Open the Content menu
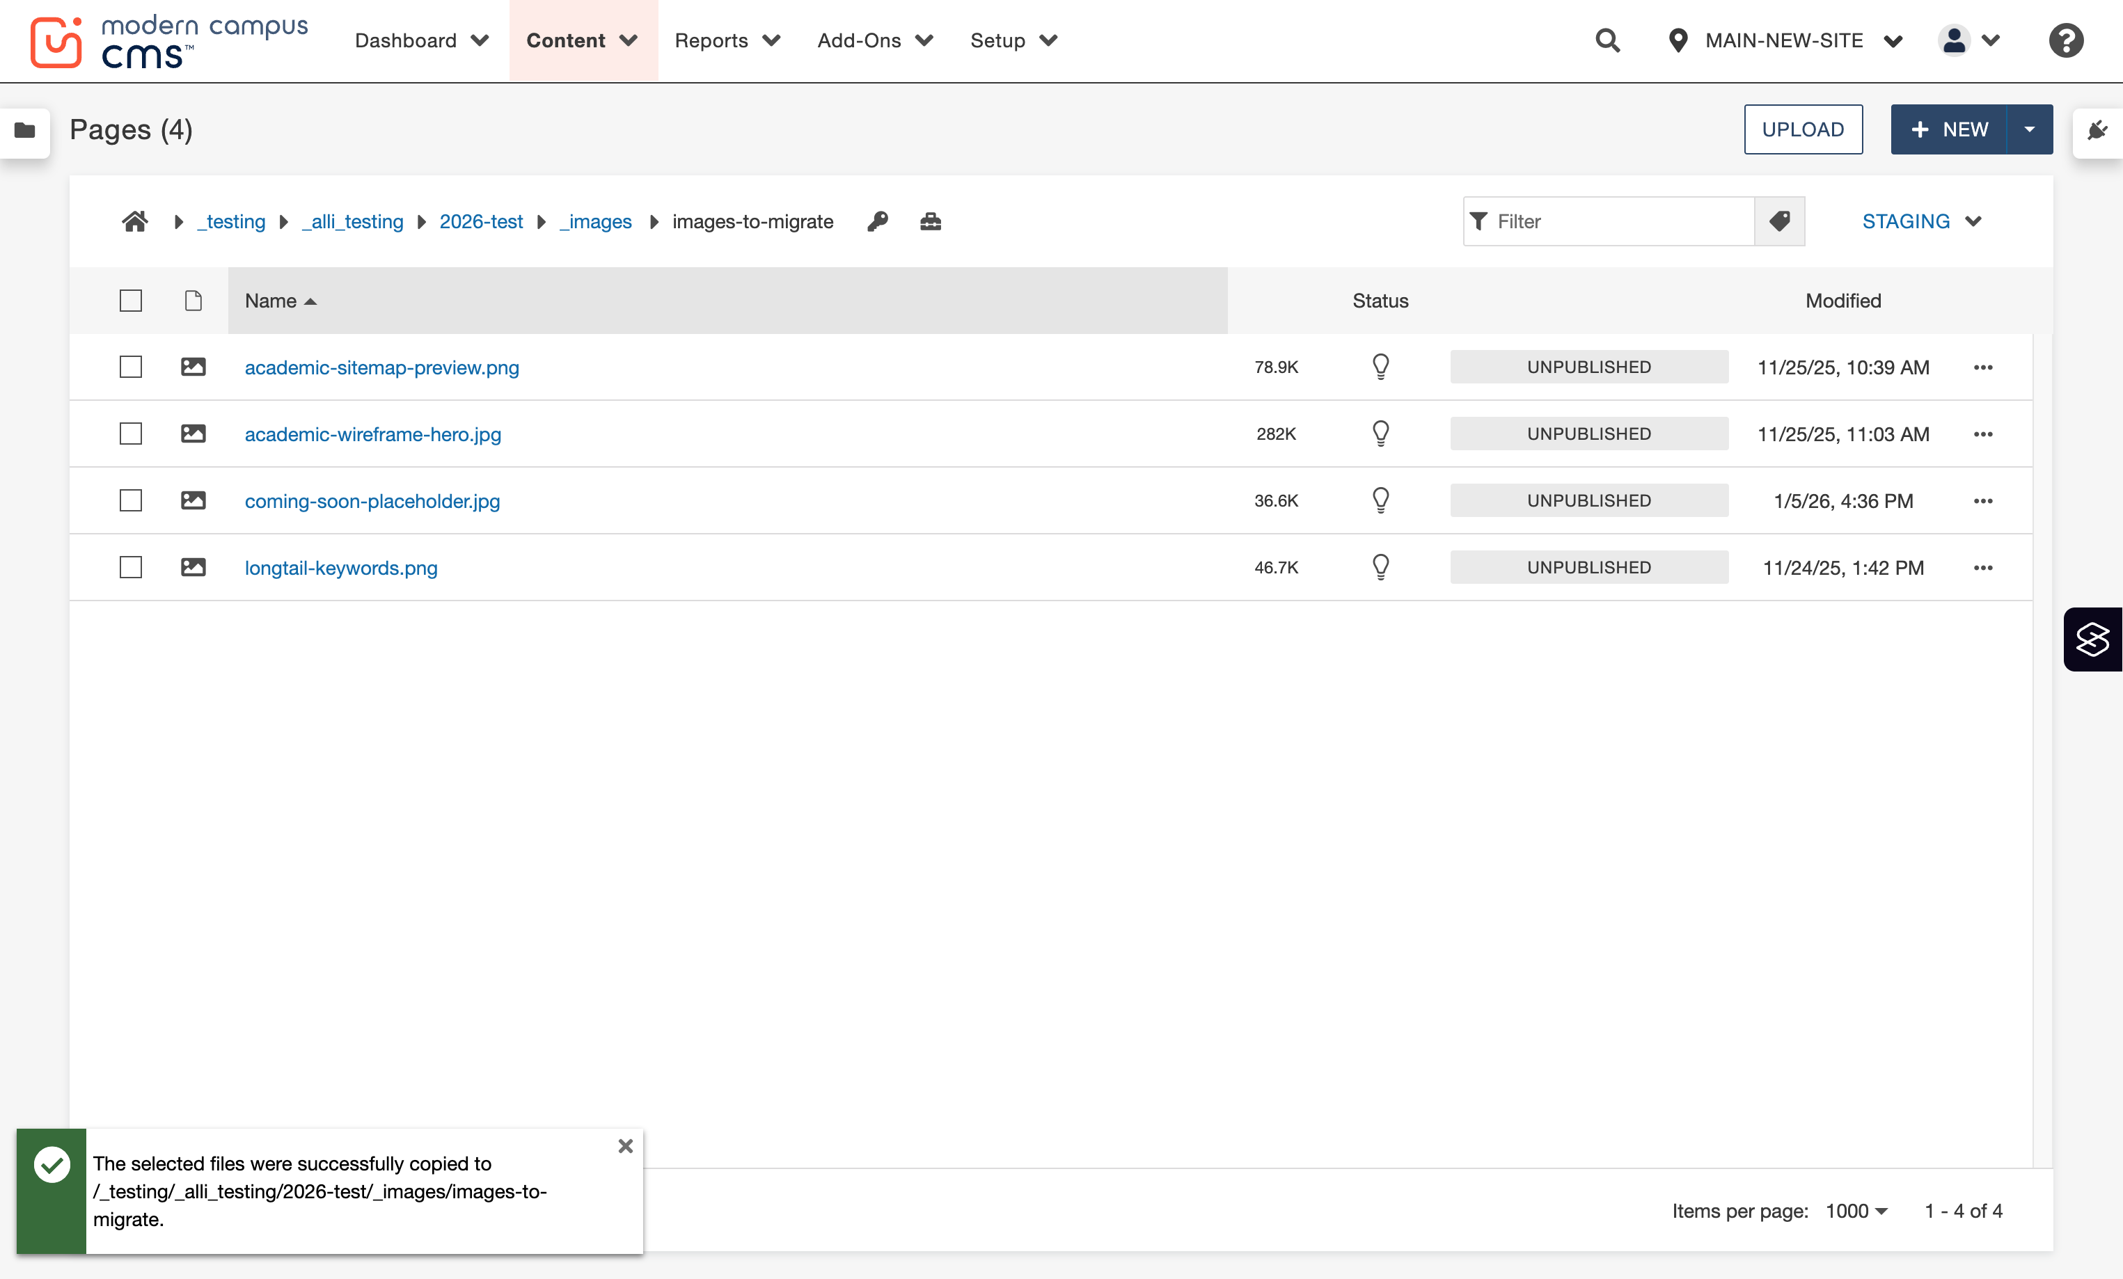This screenshot has width=2123, height=1279. tap(583, 40)
